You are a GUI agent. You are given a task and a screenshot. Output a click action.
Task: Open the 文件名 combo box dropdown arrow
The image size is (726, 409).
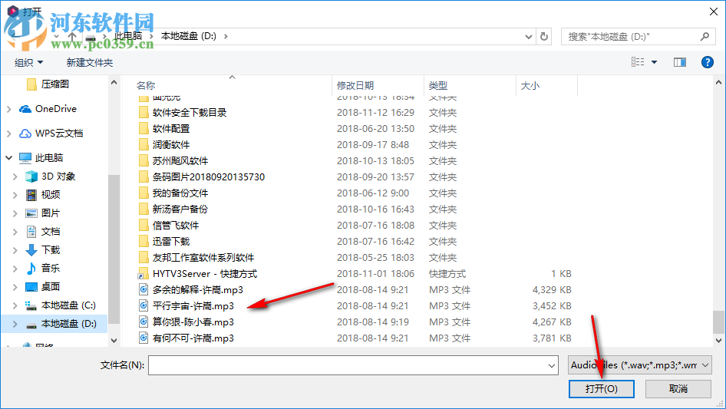tap(552, 365)
